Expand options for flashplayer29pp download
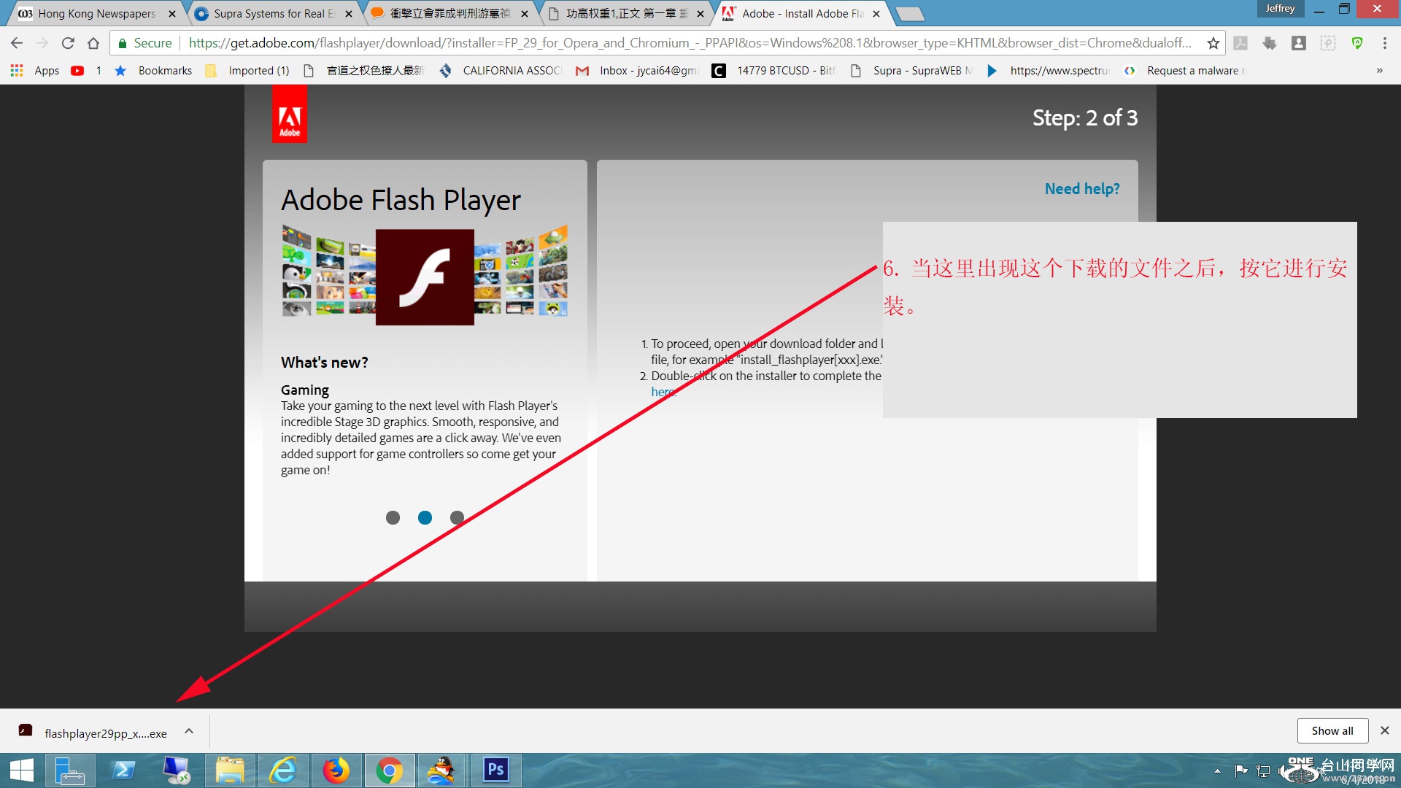This screenshot has width=1401, height=788. point(189,731)
